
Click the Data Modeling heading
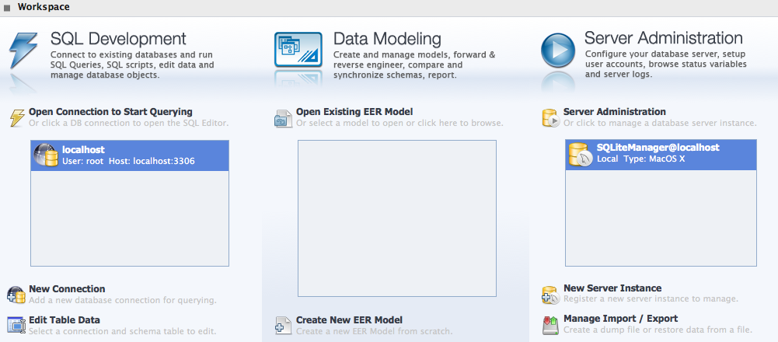point(387,39)
